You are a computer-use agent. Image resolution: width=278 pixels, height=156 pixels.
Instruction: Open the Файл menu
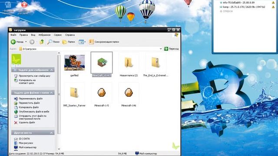pos(13,35)
